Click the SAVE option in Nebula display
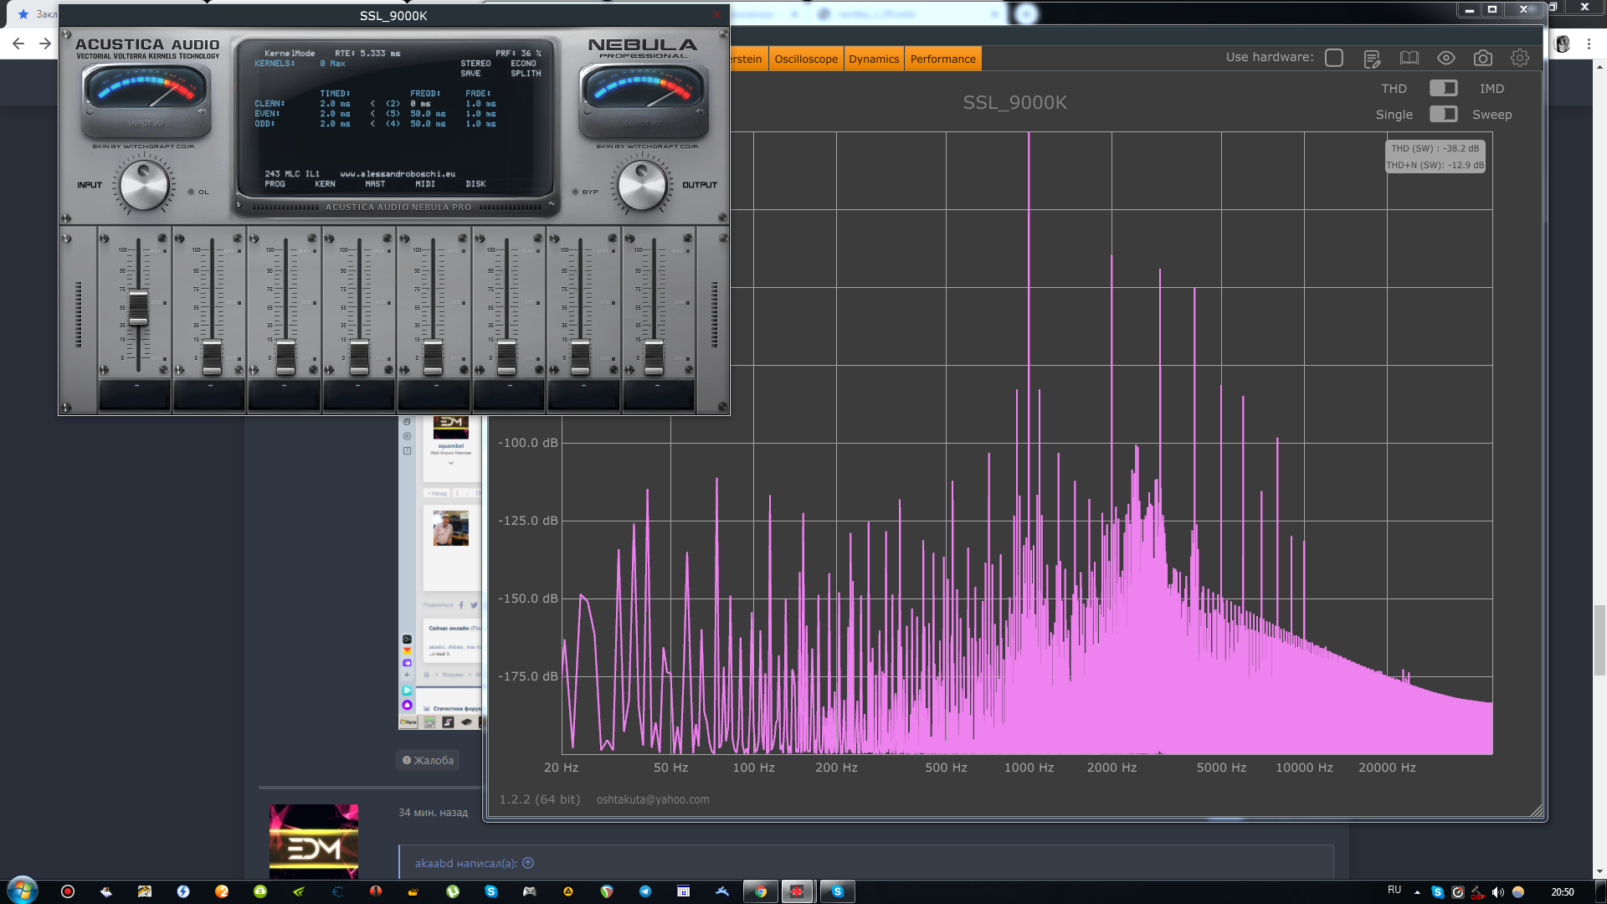1607x904 pixels. pos(470,74)
